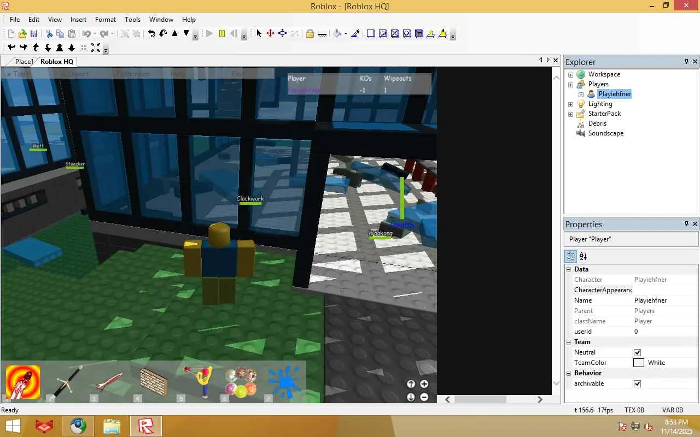Switch to the Place1 tab

(x=24, y=62)
